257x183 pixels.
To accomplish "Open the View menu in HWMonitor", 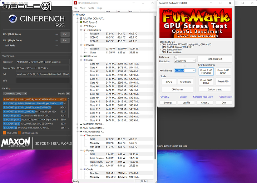I will (83, 8).
